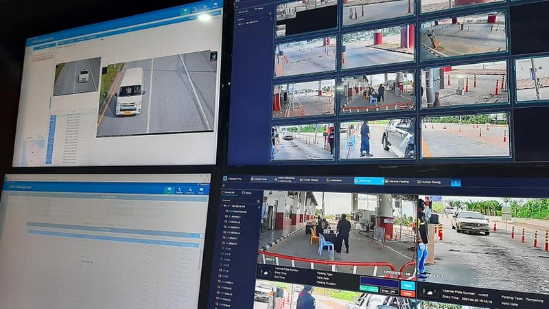This screenshot has width=549, height=309.
Task: Open the Device List tab
Action: click(x=230, y=192)
